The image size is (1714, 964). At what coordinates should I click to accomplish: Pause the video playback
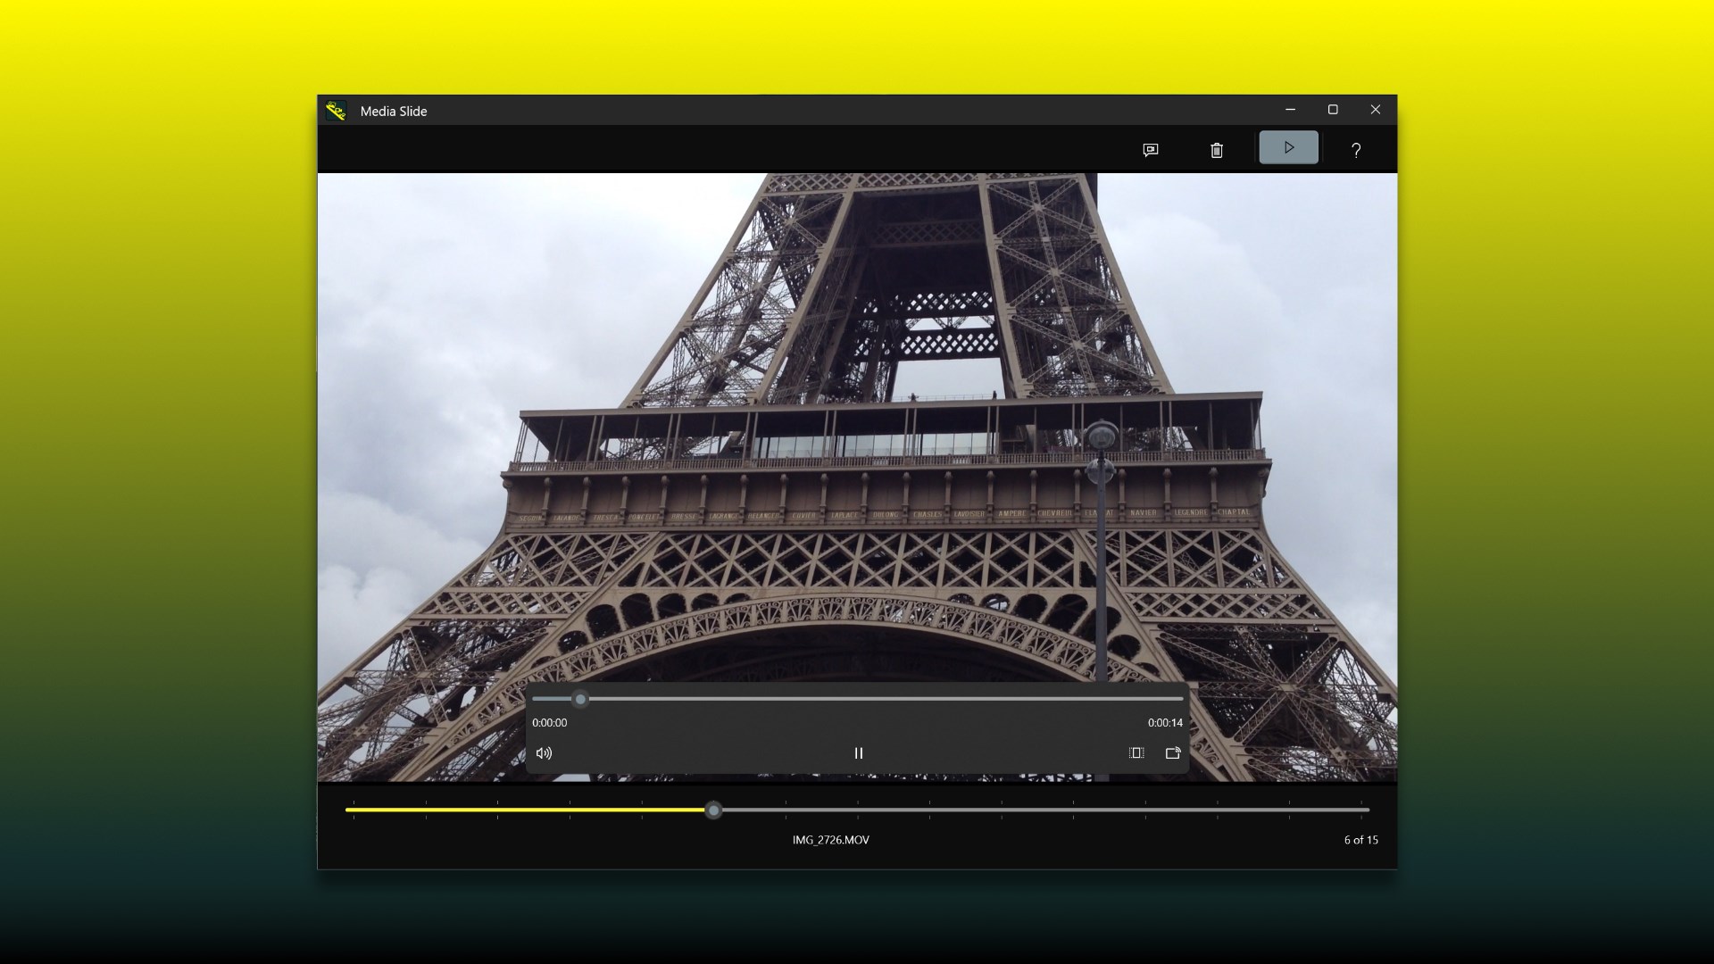tap(858, 753)
